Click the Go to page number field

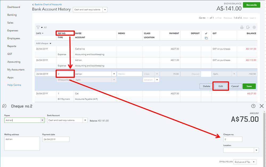pyautogui.click(x=208, y=18)
